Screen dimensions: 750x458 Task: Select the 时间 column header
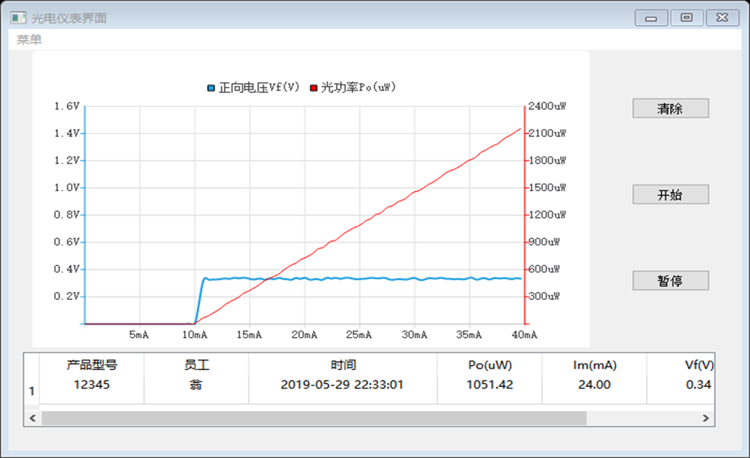point(343,365)
